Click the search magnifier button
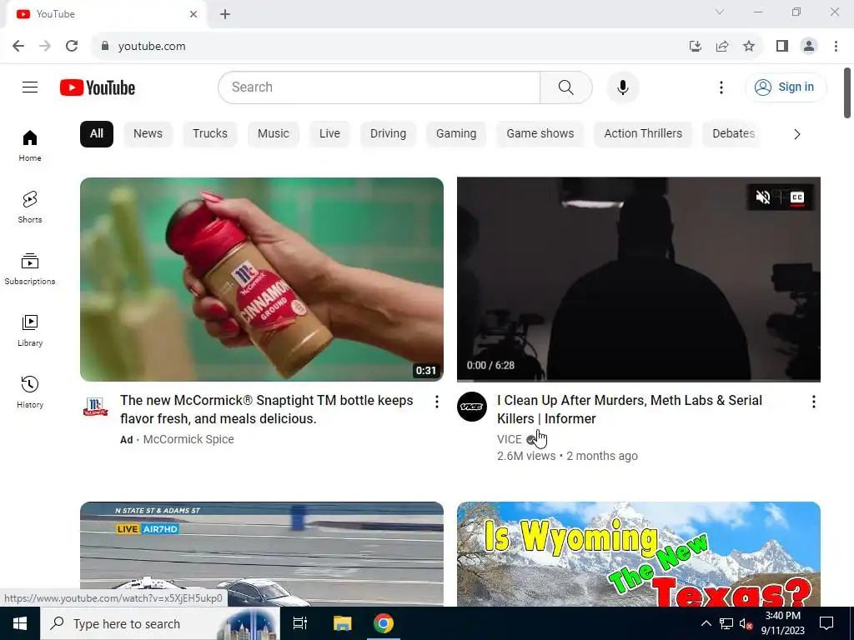This screenshot has width=854, height=640. click(566, 87)
